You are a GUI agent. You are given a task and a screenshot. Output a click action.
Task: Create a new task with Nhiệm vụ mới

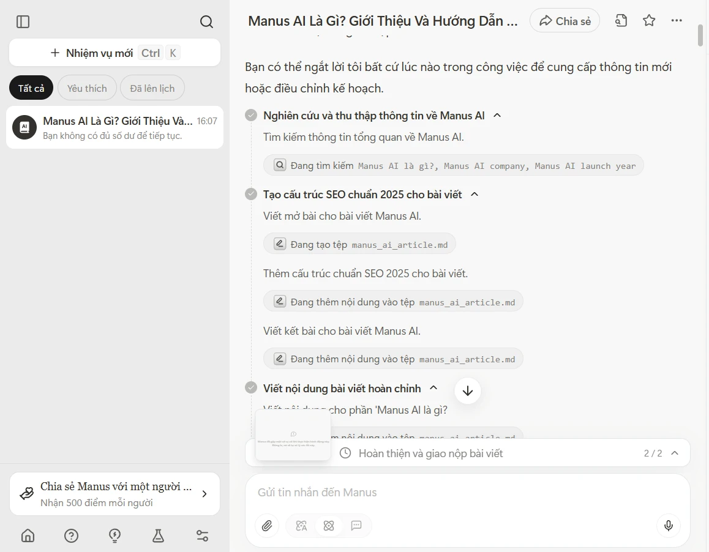click(115, 53)
